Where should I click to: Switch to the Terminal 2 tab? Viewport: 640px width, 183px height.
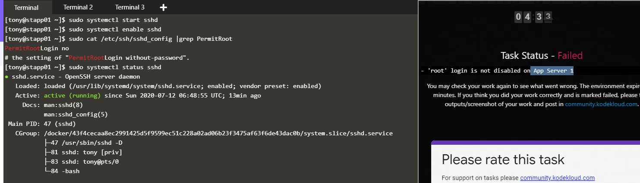(x=78, y=7)
